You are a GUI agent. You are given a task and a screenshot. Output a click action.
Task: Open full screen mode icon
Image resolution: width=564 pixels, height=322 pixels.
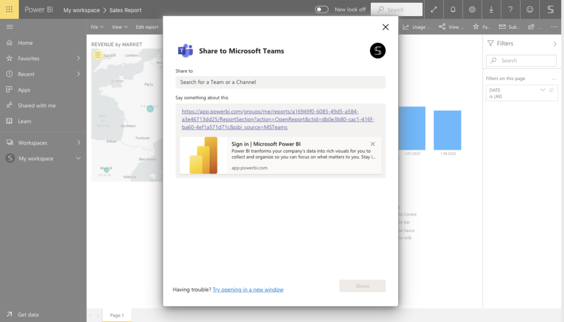click(434, 10)
